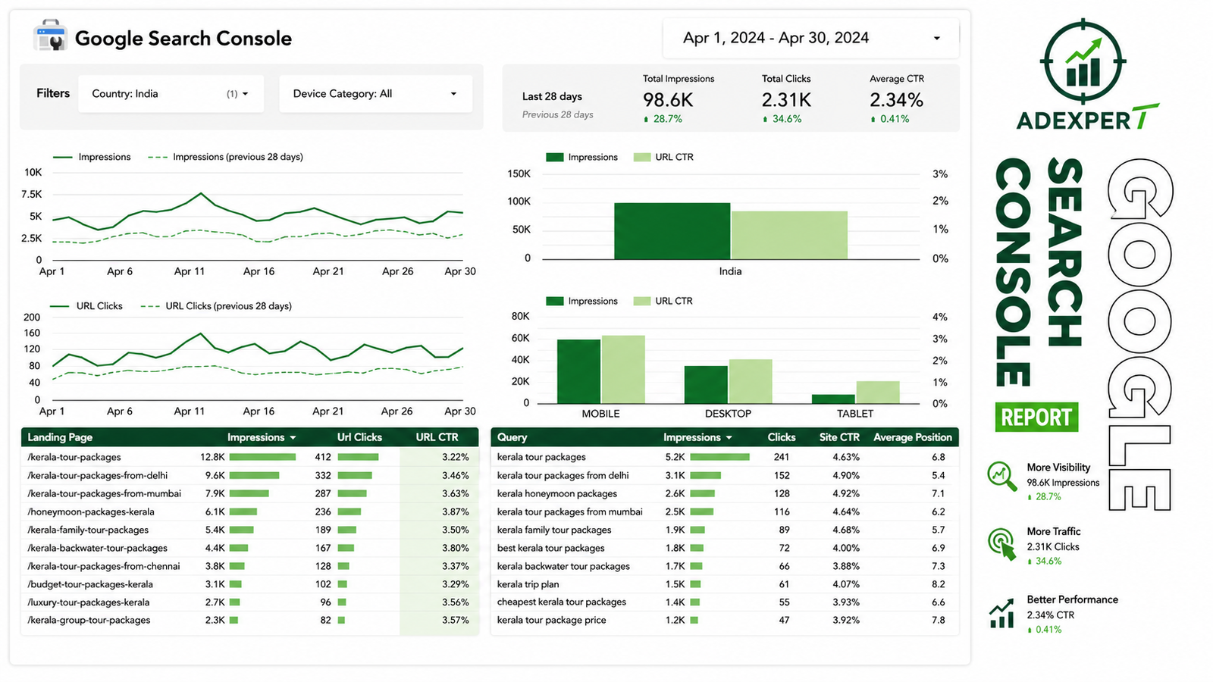
Task: Click the green REPORT badge
Action: click(1036, 417)
